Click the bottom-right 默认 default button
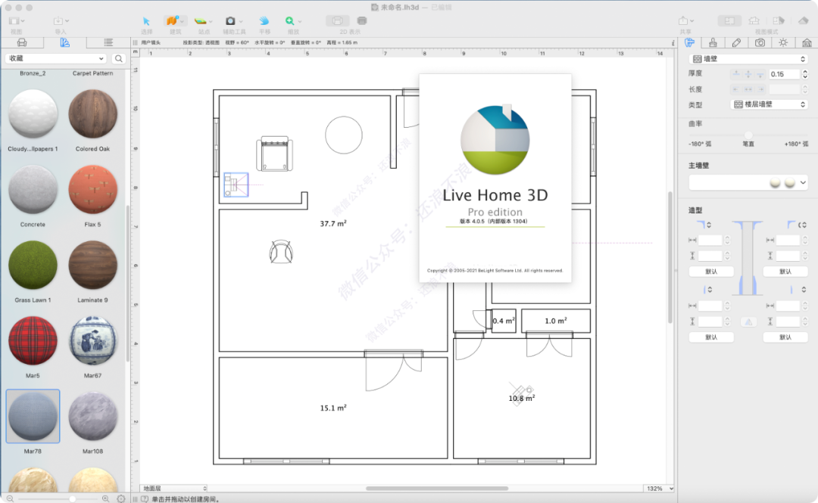This screenshot has height=503, width=818. coord(785,337)
